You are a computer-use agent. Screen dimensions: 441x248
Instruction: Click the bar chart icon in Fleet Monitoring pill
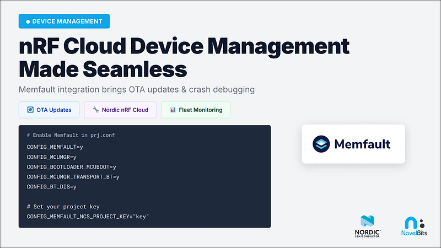point(173,110)
